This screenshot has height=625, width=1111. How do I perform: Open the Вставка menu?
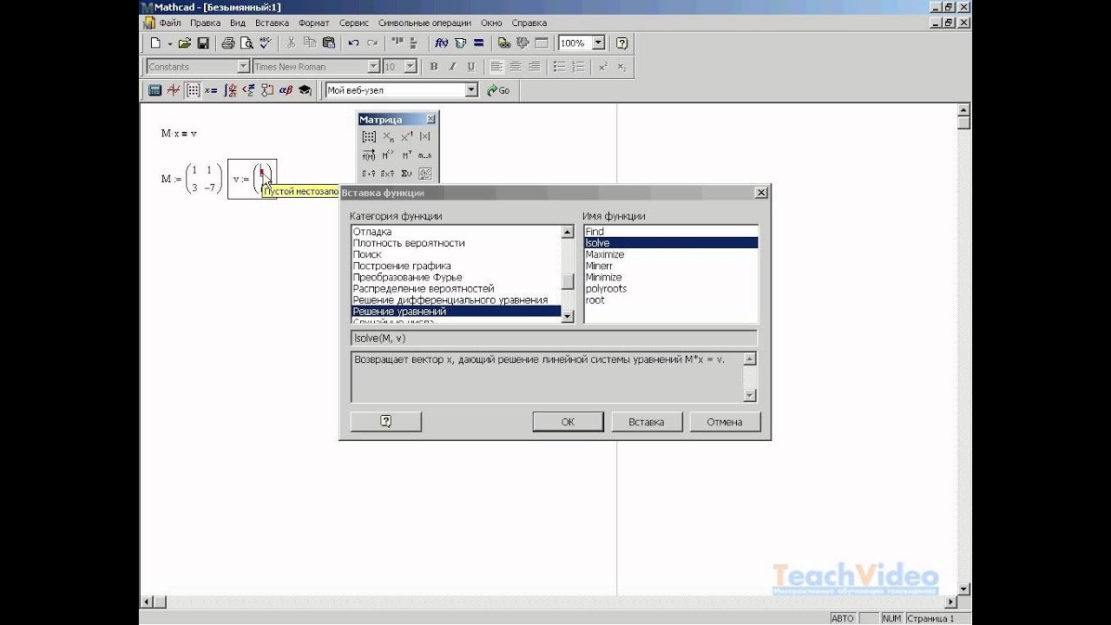(272, 23)
